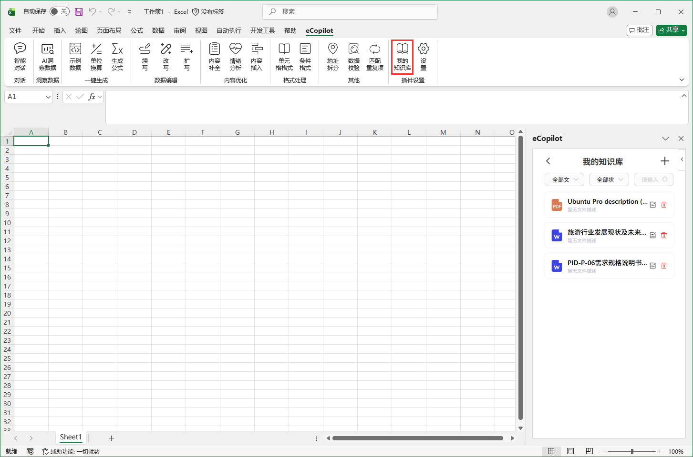
Task: Open the 智能对话 chat tool
Action: tap(20, 56)
